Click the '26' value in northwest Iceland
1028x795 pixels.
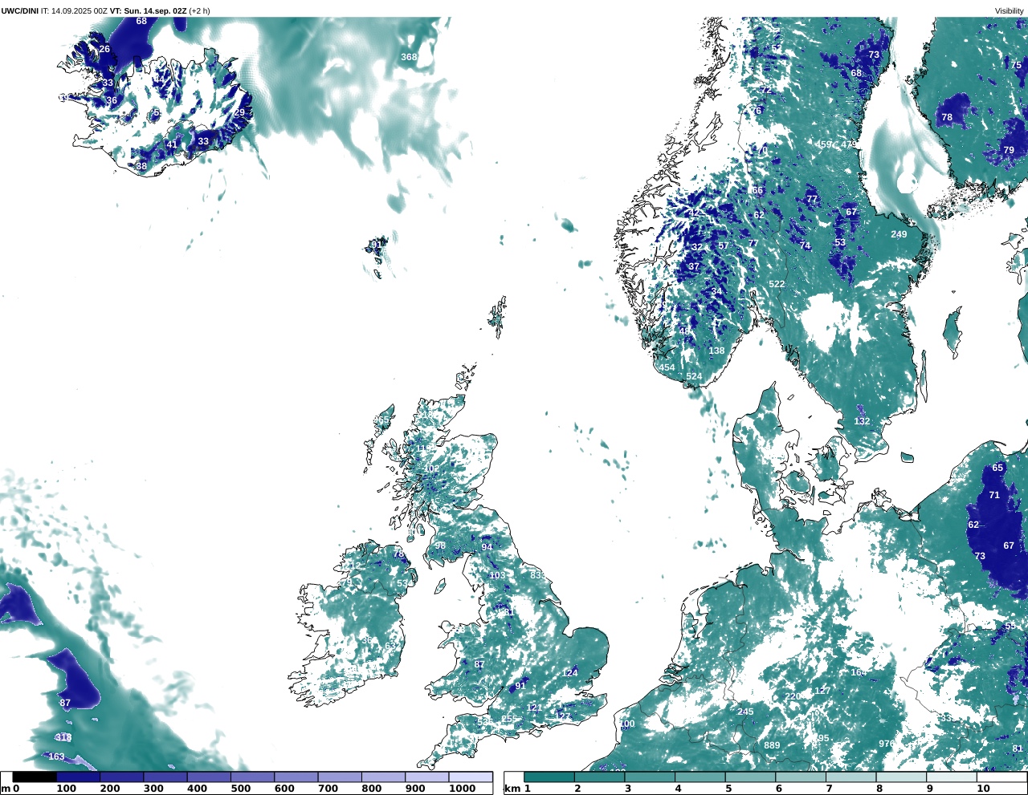point(104,50)
